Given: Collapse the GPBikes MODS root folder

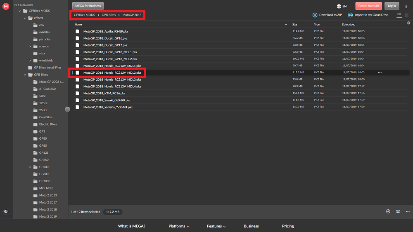Looking at the screenshot, I should (x=20, y=11).
